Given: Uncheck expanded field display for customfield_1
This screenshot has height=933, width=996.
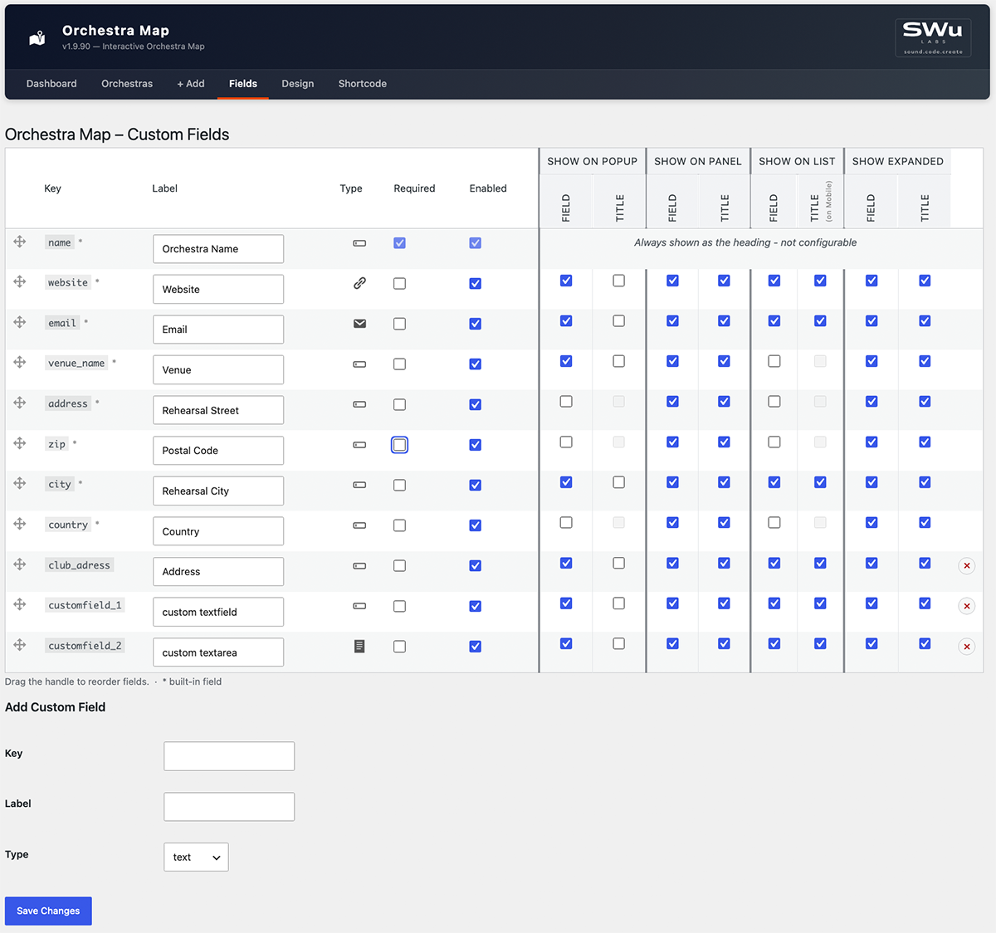Looking at the screenshot, I should pos(871,603).
